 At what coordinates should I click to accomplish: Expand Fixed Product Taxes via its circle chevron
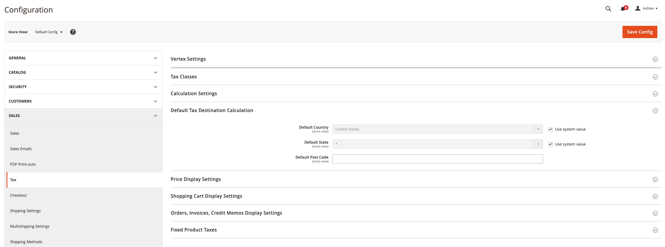[655, 230]
